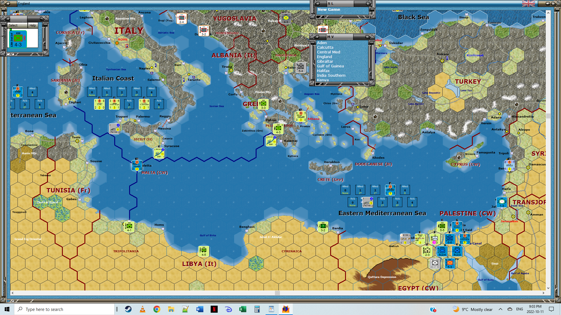Image resolution: width=561 pixels, height=315 pixels.
Task: Click the naval counter west of Sardinia
Action: pyautogui.click(x=18, y=92)
